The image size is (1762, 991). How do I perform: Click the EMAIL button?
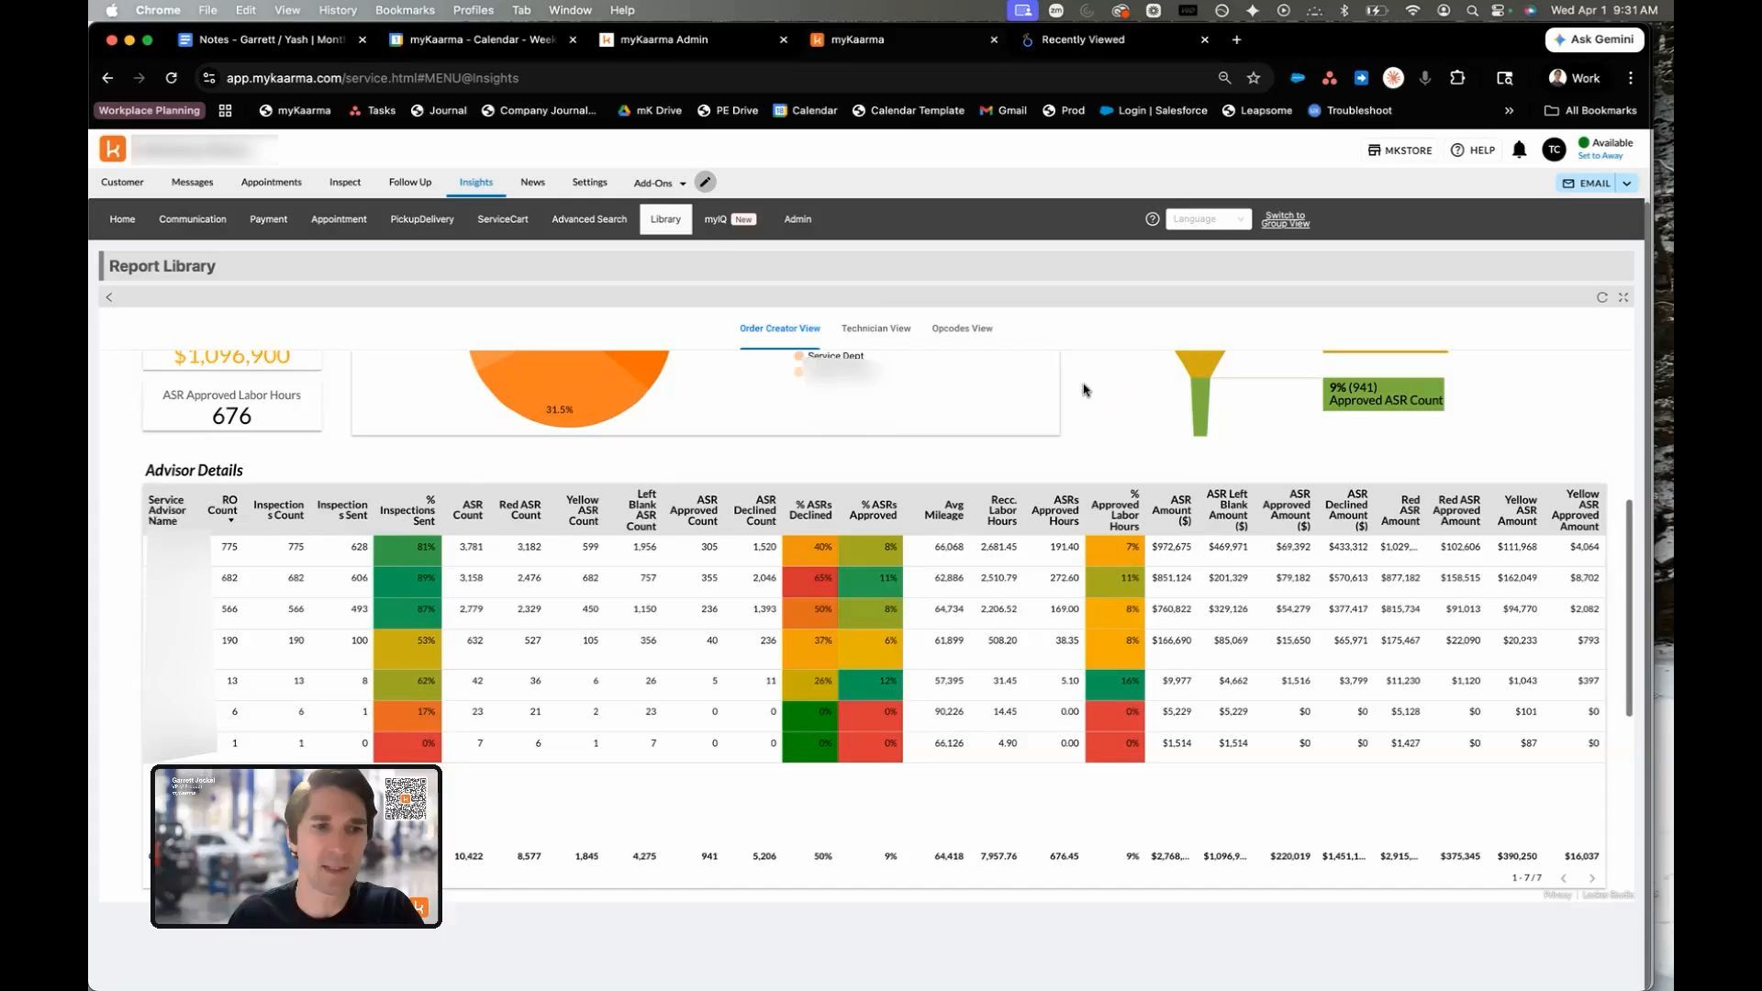point(1587,184)
